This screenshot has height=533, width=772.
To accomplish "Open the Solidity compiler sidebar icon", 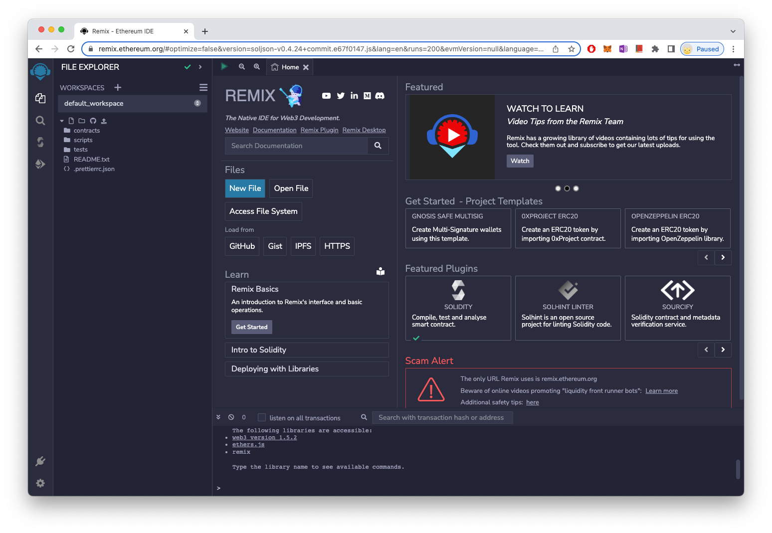I will click(x=40, y=142).
